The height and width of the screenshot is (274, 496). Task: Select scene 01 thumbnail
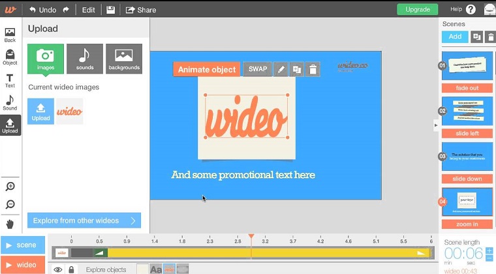point(467,66)
